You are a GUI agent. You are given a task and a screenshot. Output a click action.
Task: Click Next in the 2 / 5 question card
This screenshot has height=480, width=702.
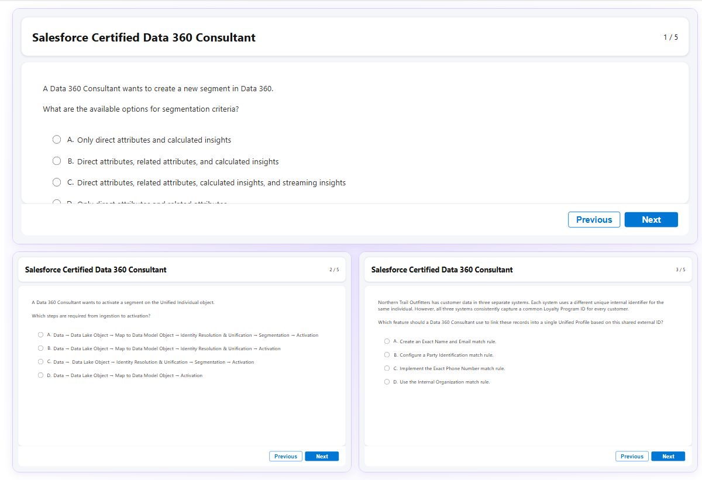pos(322,456)
